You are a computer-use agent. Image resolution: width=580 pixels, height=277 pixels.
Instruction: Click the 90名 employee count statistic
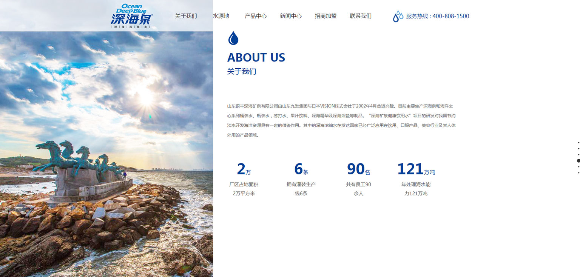click(x=358, y=169)
